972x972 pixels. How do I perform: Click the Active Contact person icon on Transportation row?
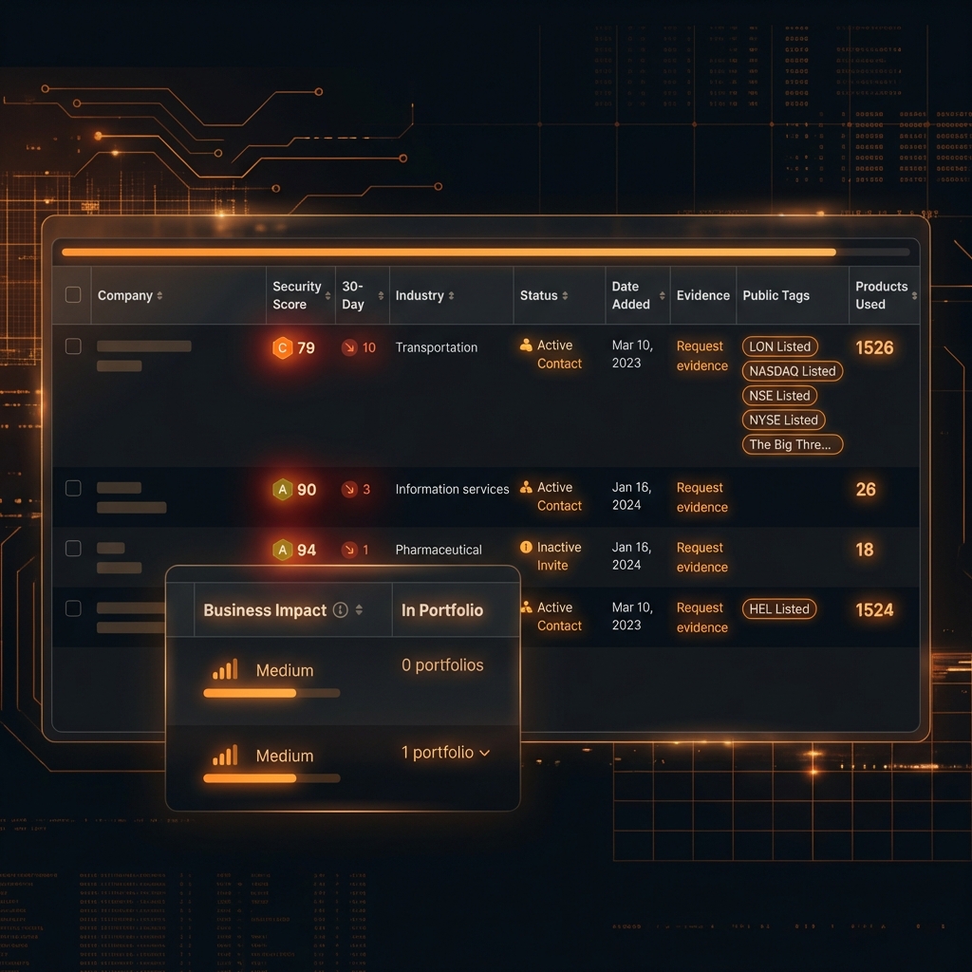(x=528, y=346)
